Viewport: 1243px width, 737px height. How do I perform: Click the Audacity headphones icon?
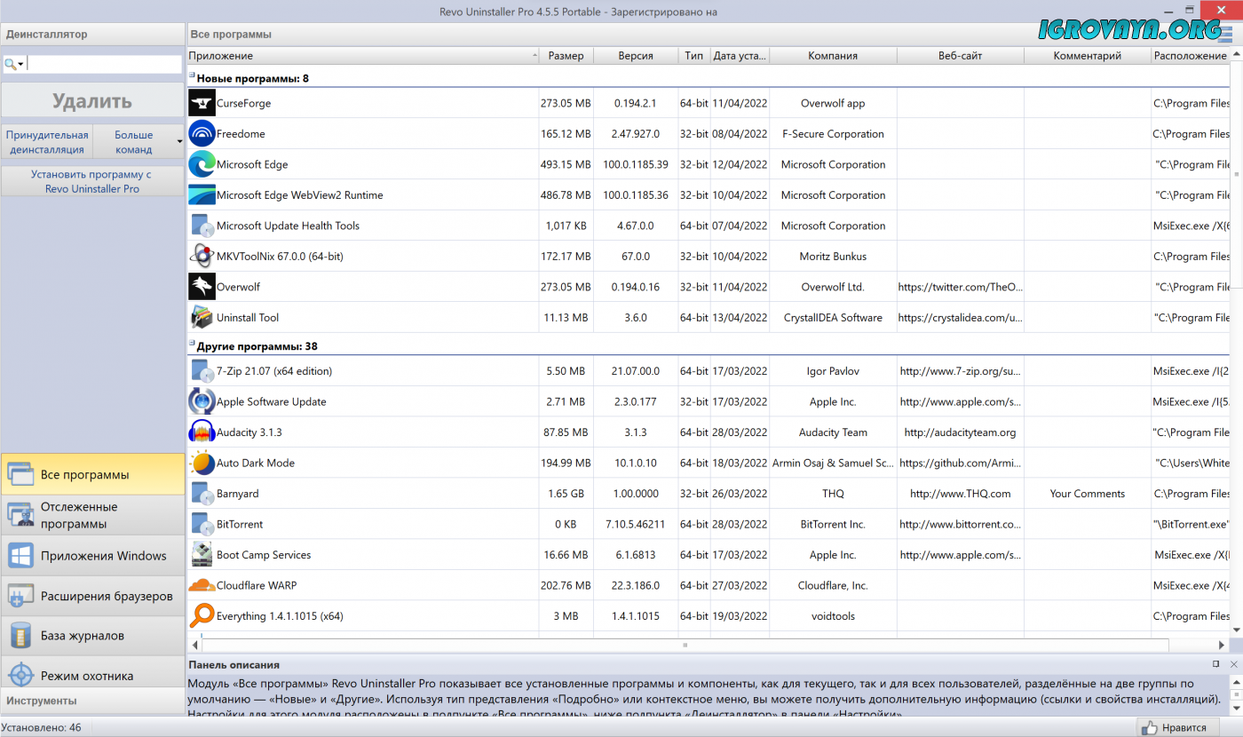click(x=202, y=432)
